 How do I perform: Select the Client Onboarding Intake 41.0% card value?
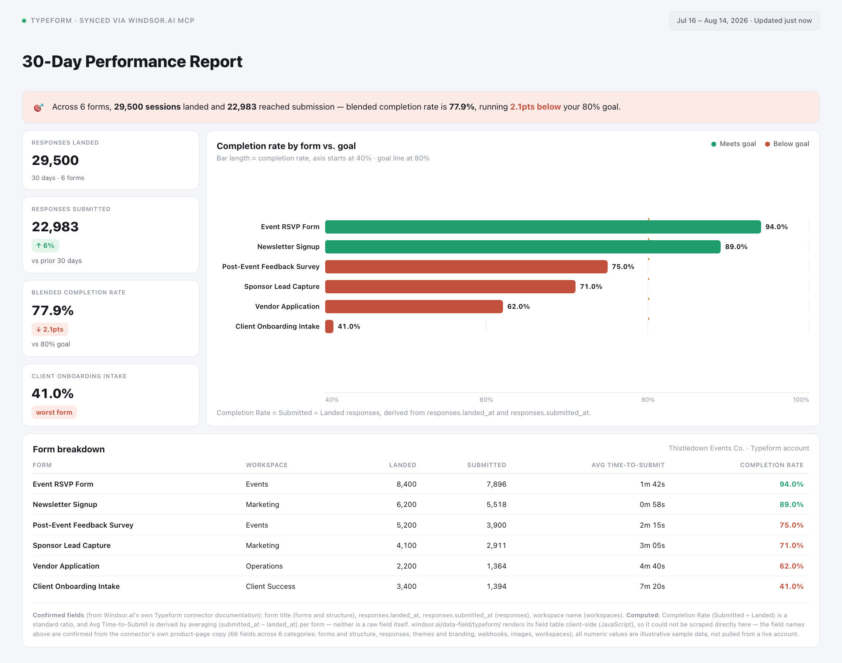point(52,394)
